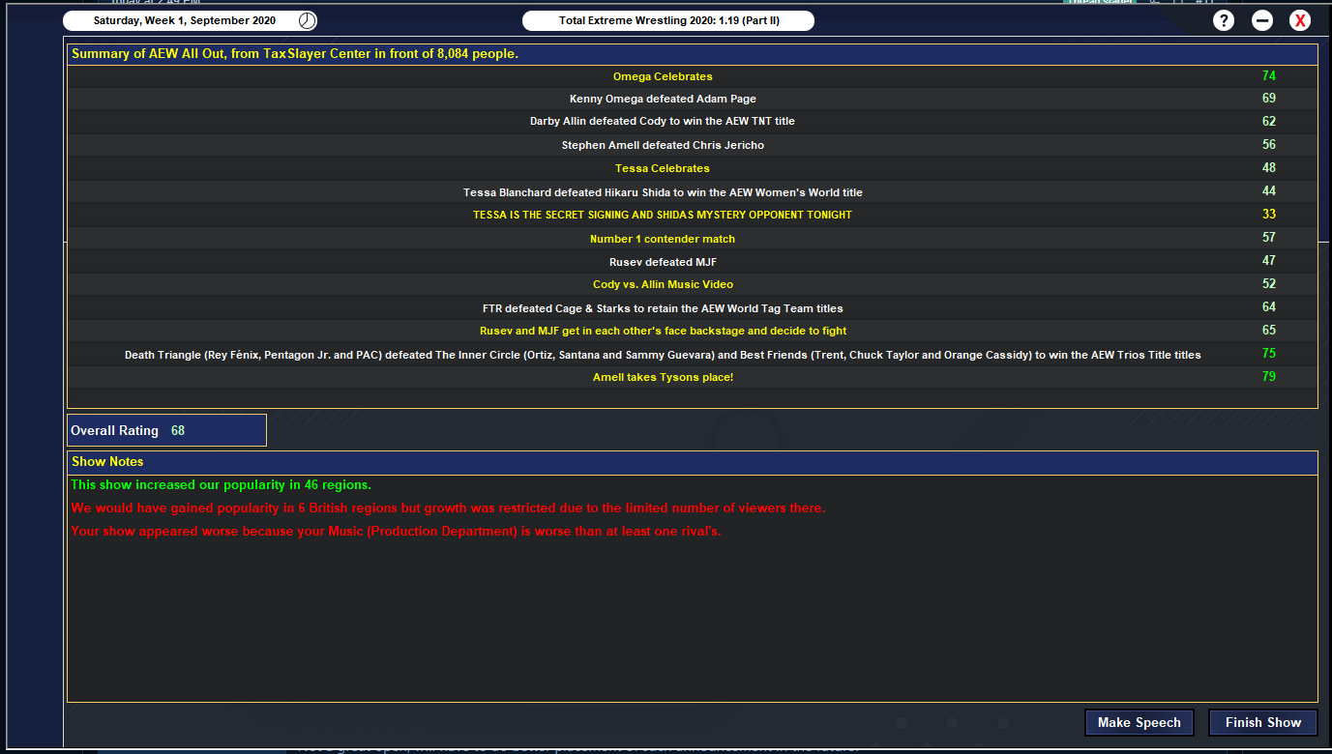Click rating 79 for Amell takes Tysons place

(x=1269, y=376)
